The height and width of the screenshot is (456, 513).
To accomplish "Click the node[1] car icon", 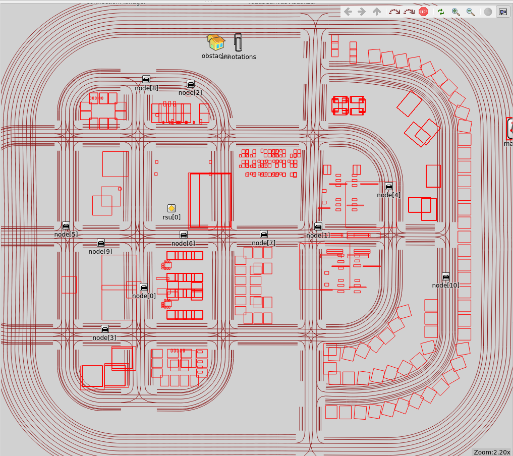I will (x=318, y=226).
